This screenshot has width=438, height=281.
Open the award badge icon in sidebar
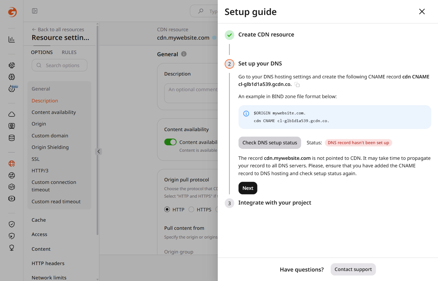click(x=12, y=248)
